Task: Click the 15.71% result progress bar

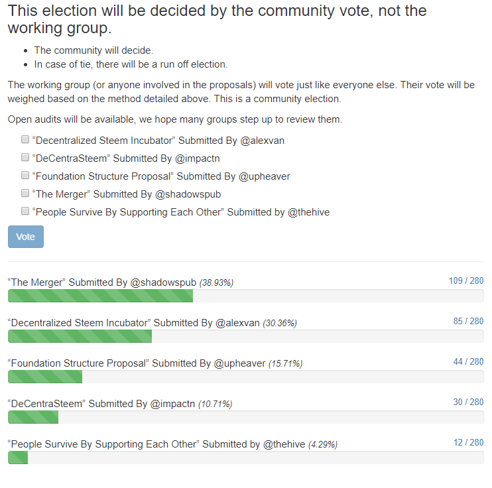Action: (x=245, y=377)
